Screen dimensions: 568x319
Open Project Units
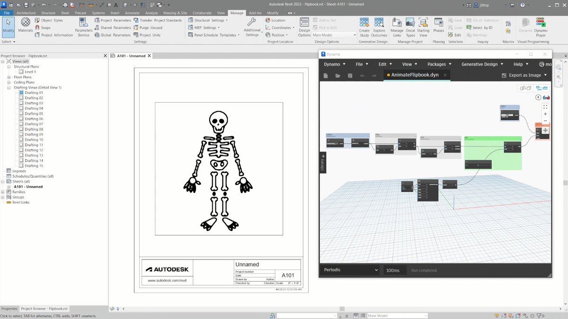[147, 35]
